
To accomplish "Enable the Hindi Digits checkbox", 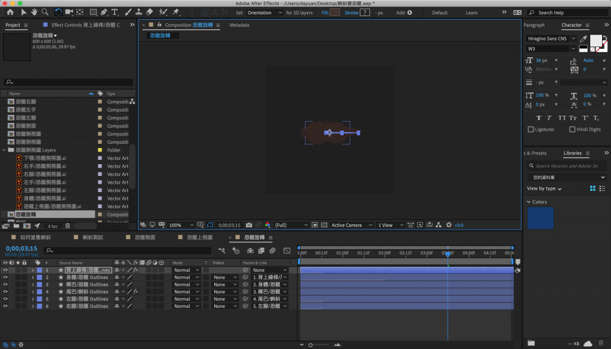I will [x=572, y=129].
